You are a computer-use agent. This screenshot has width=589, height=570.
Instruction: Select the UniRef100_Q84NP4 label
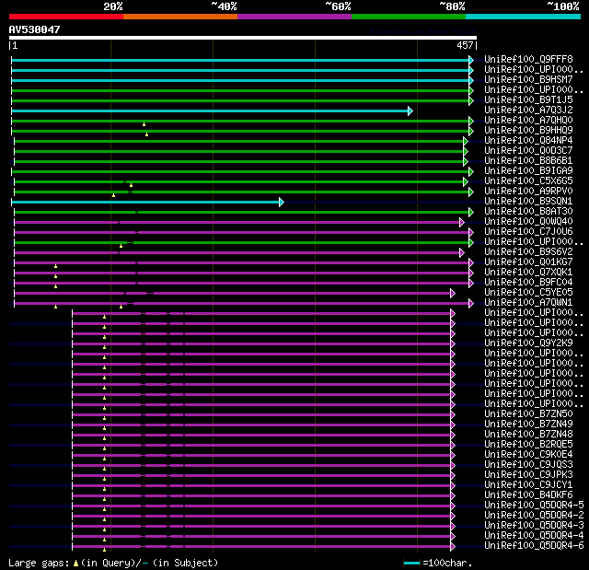pos(528,141)
